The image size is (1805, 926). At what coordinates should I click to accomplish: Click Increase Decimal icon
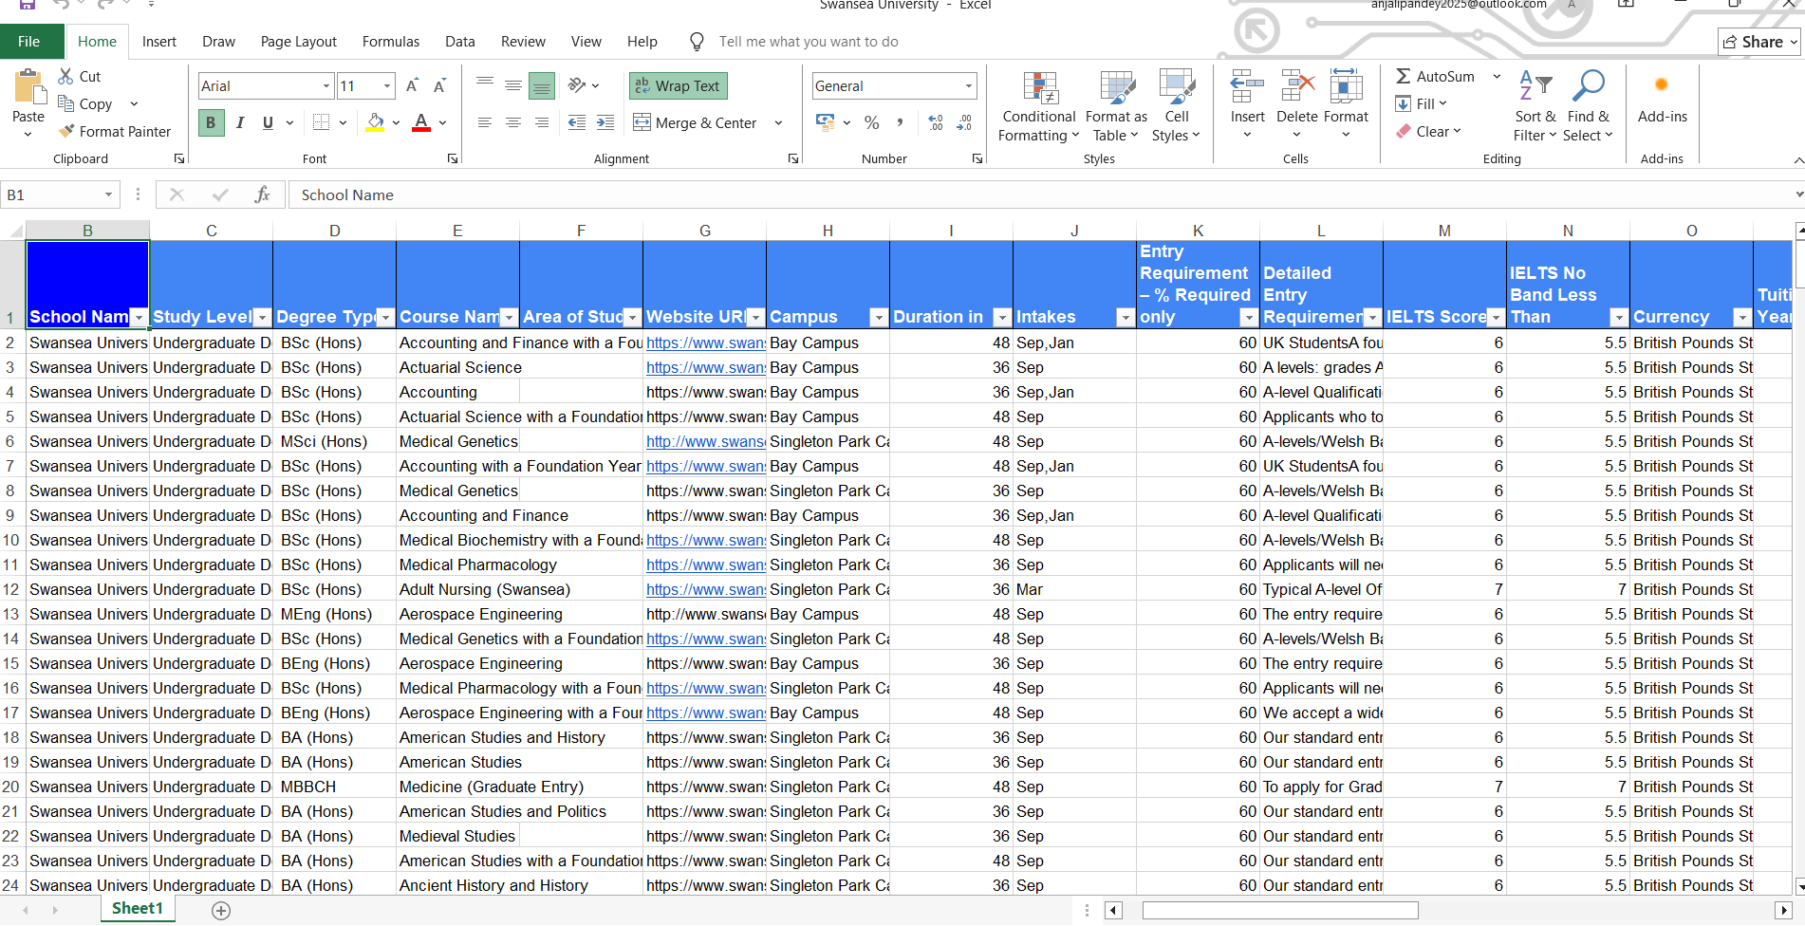(936, 122)
